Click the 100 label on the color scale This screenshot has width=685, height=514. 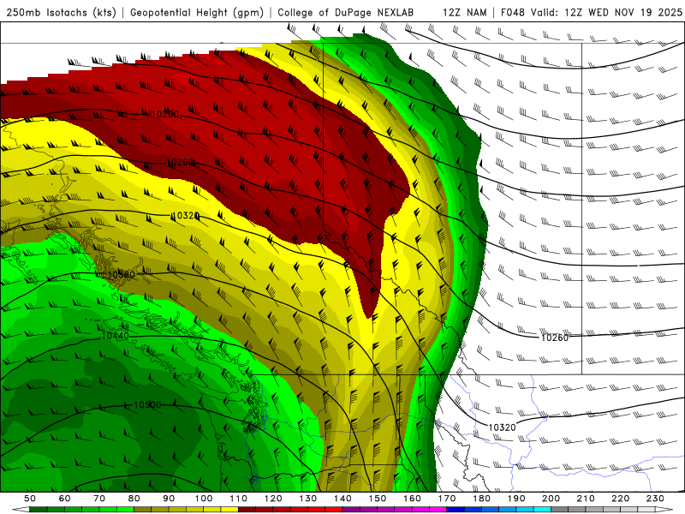coord(204,499)
